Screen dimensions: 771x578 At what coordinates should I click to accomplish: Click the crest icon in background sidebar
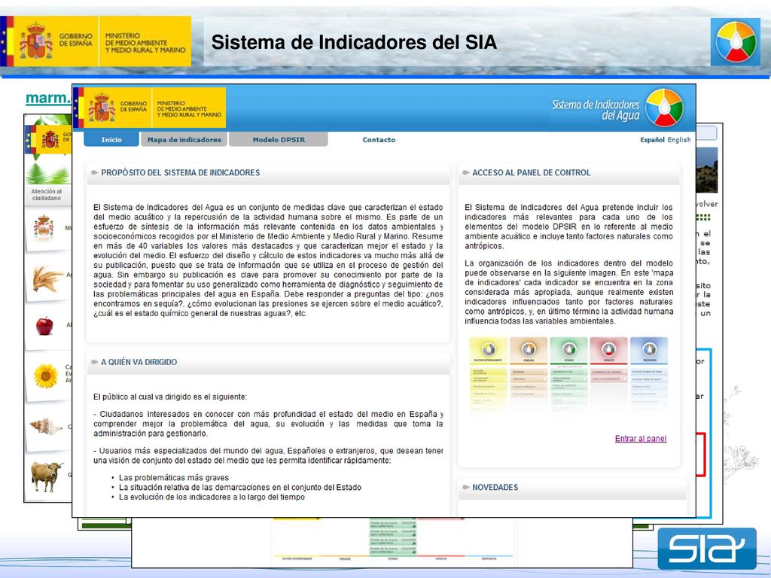coord(43,228)
